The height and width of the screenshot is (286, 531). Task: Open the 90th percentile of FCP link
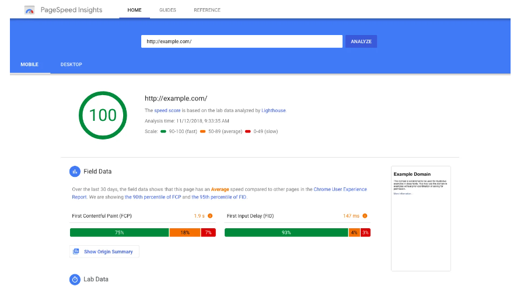[152, 197]
